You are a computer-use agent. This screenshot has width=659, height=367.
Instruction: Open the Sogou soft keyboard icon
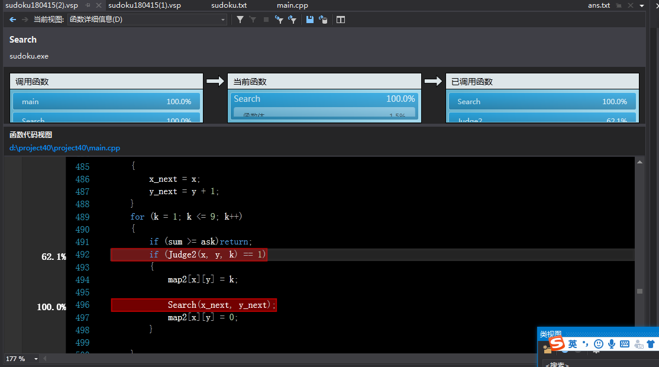click(x=625, y=344)
